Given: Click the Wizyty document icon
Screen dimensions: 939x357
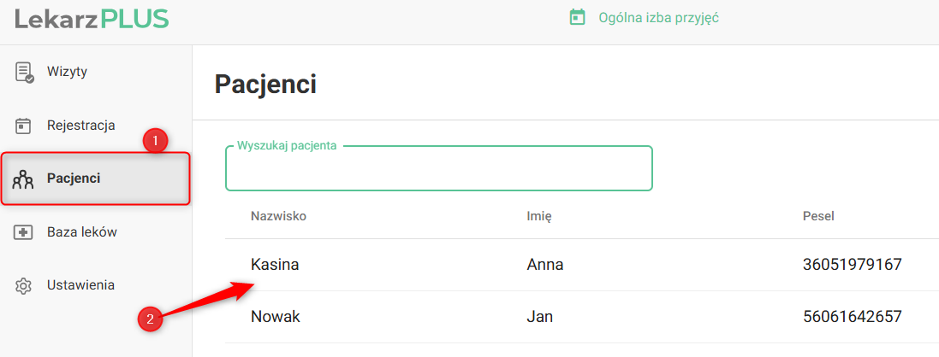Looking at the screenshot, I should (x=24, y=72).
